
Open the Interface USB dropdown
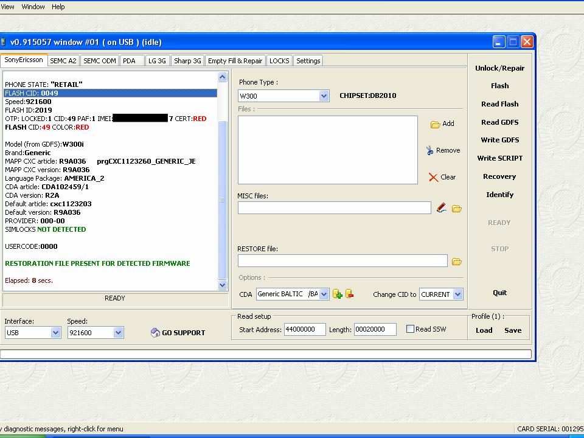tap(55, 333)
